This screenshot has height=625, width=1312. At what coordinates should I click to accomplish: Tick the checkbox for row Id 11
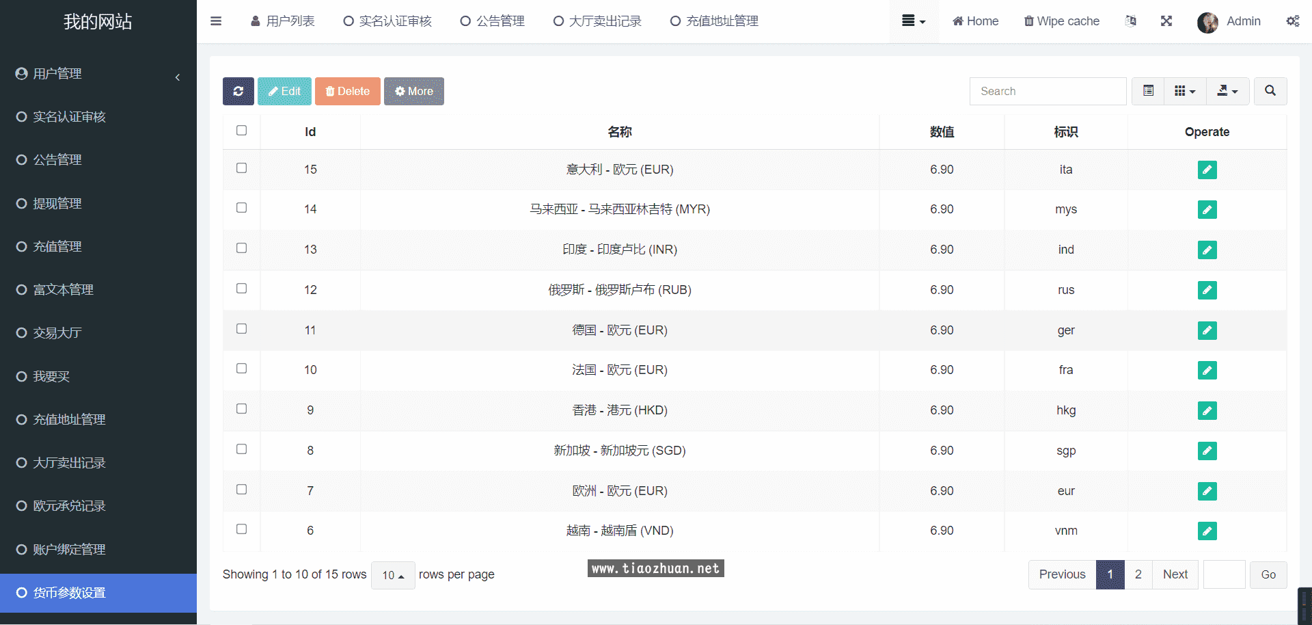point(241,329)
